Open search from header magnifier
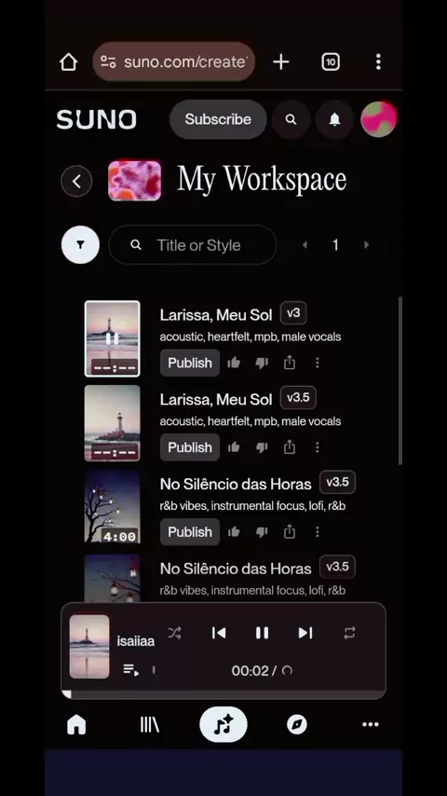447x796 pixels. (291, 119)
